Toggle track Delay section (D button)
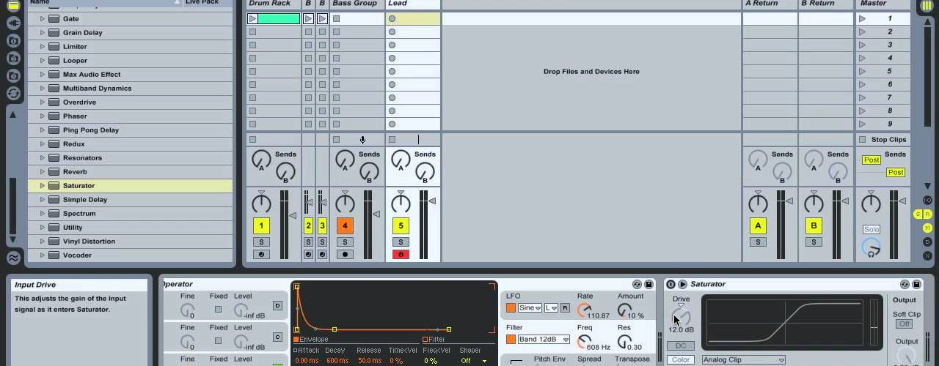Image resolution: width=939 pixels, height=366 pixels. tap(927, 242)
